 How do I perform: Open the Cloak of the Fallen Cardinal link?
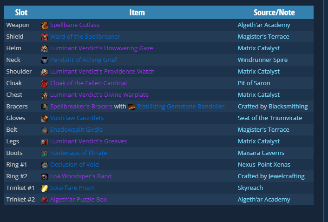88,83
